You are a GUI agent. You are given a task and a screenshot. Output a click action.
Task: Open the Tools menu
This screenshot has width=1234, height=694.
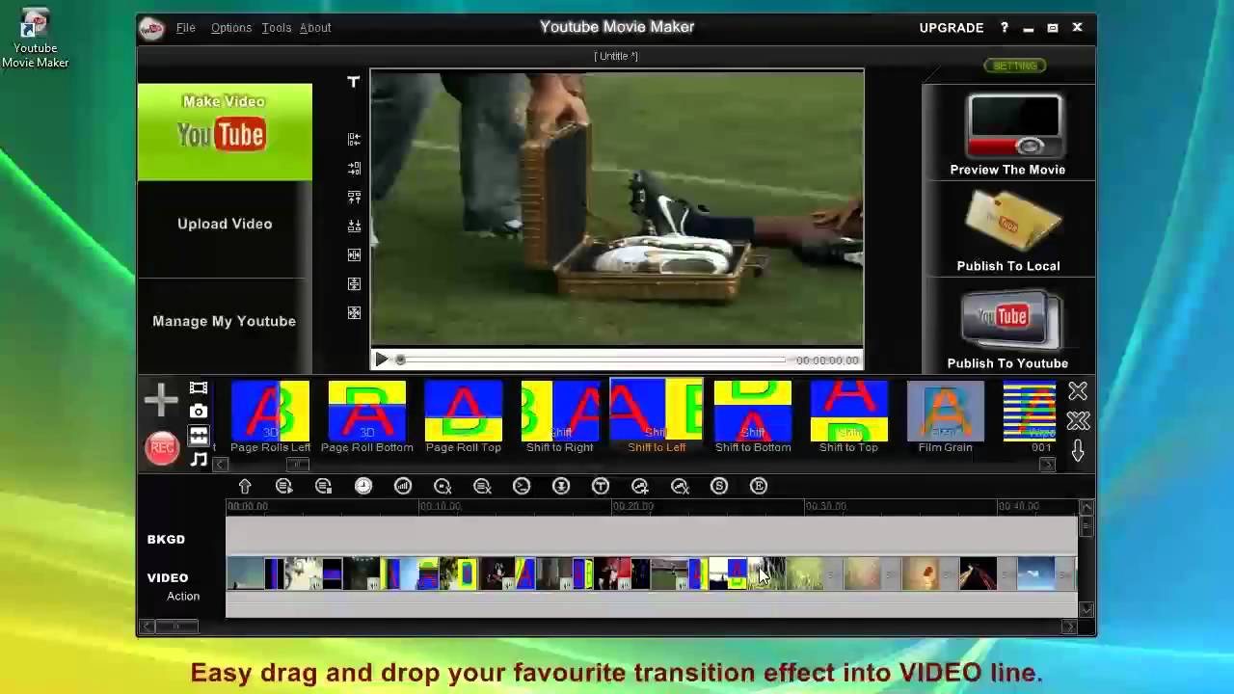point(277,28)
